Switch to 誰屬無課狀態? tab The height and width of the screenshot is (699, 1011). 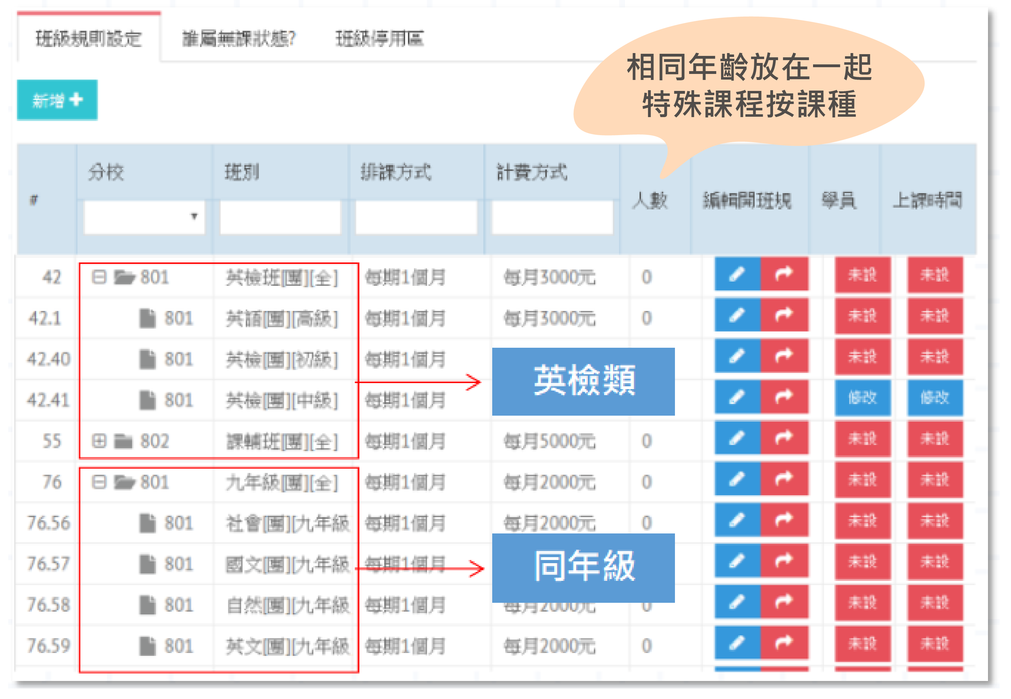pos(239,39)
